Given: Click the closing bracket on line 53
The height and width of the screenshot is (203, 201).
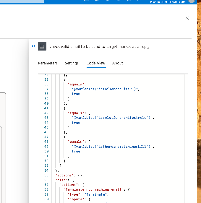Looking at the screenshot, I should coord(61,166).
